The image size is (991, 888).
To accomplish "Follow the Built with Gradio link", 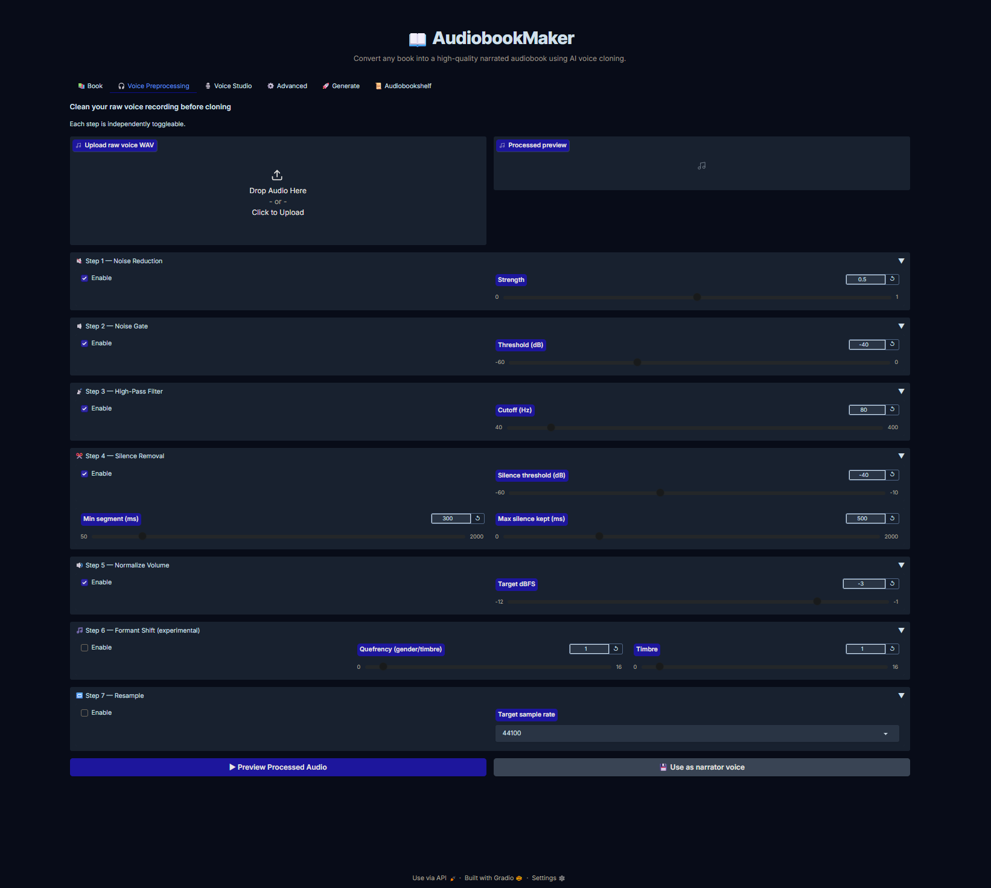I will [493, 878].
